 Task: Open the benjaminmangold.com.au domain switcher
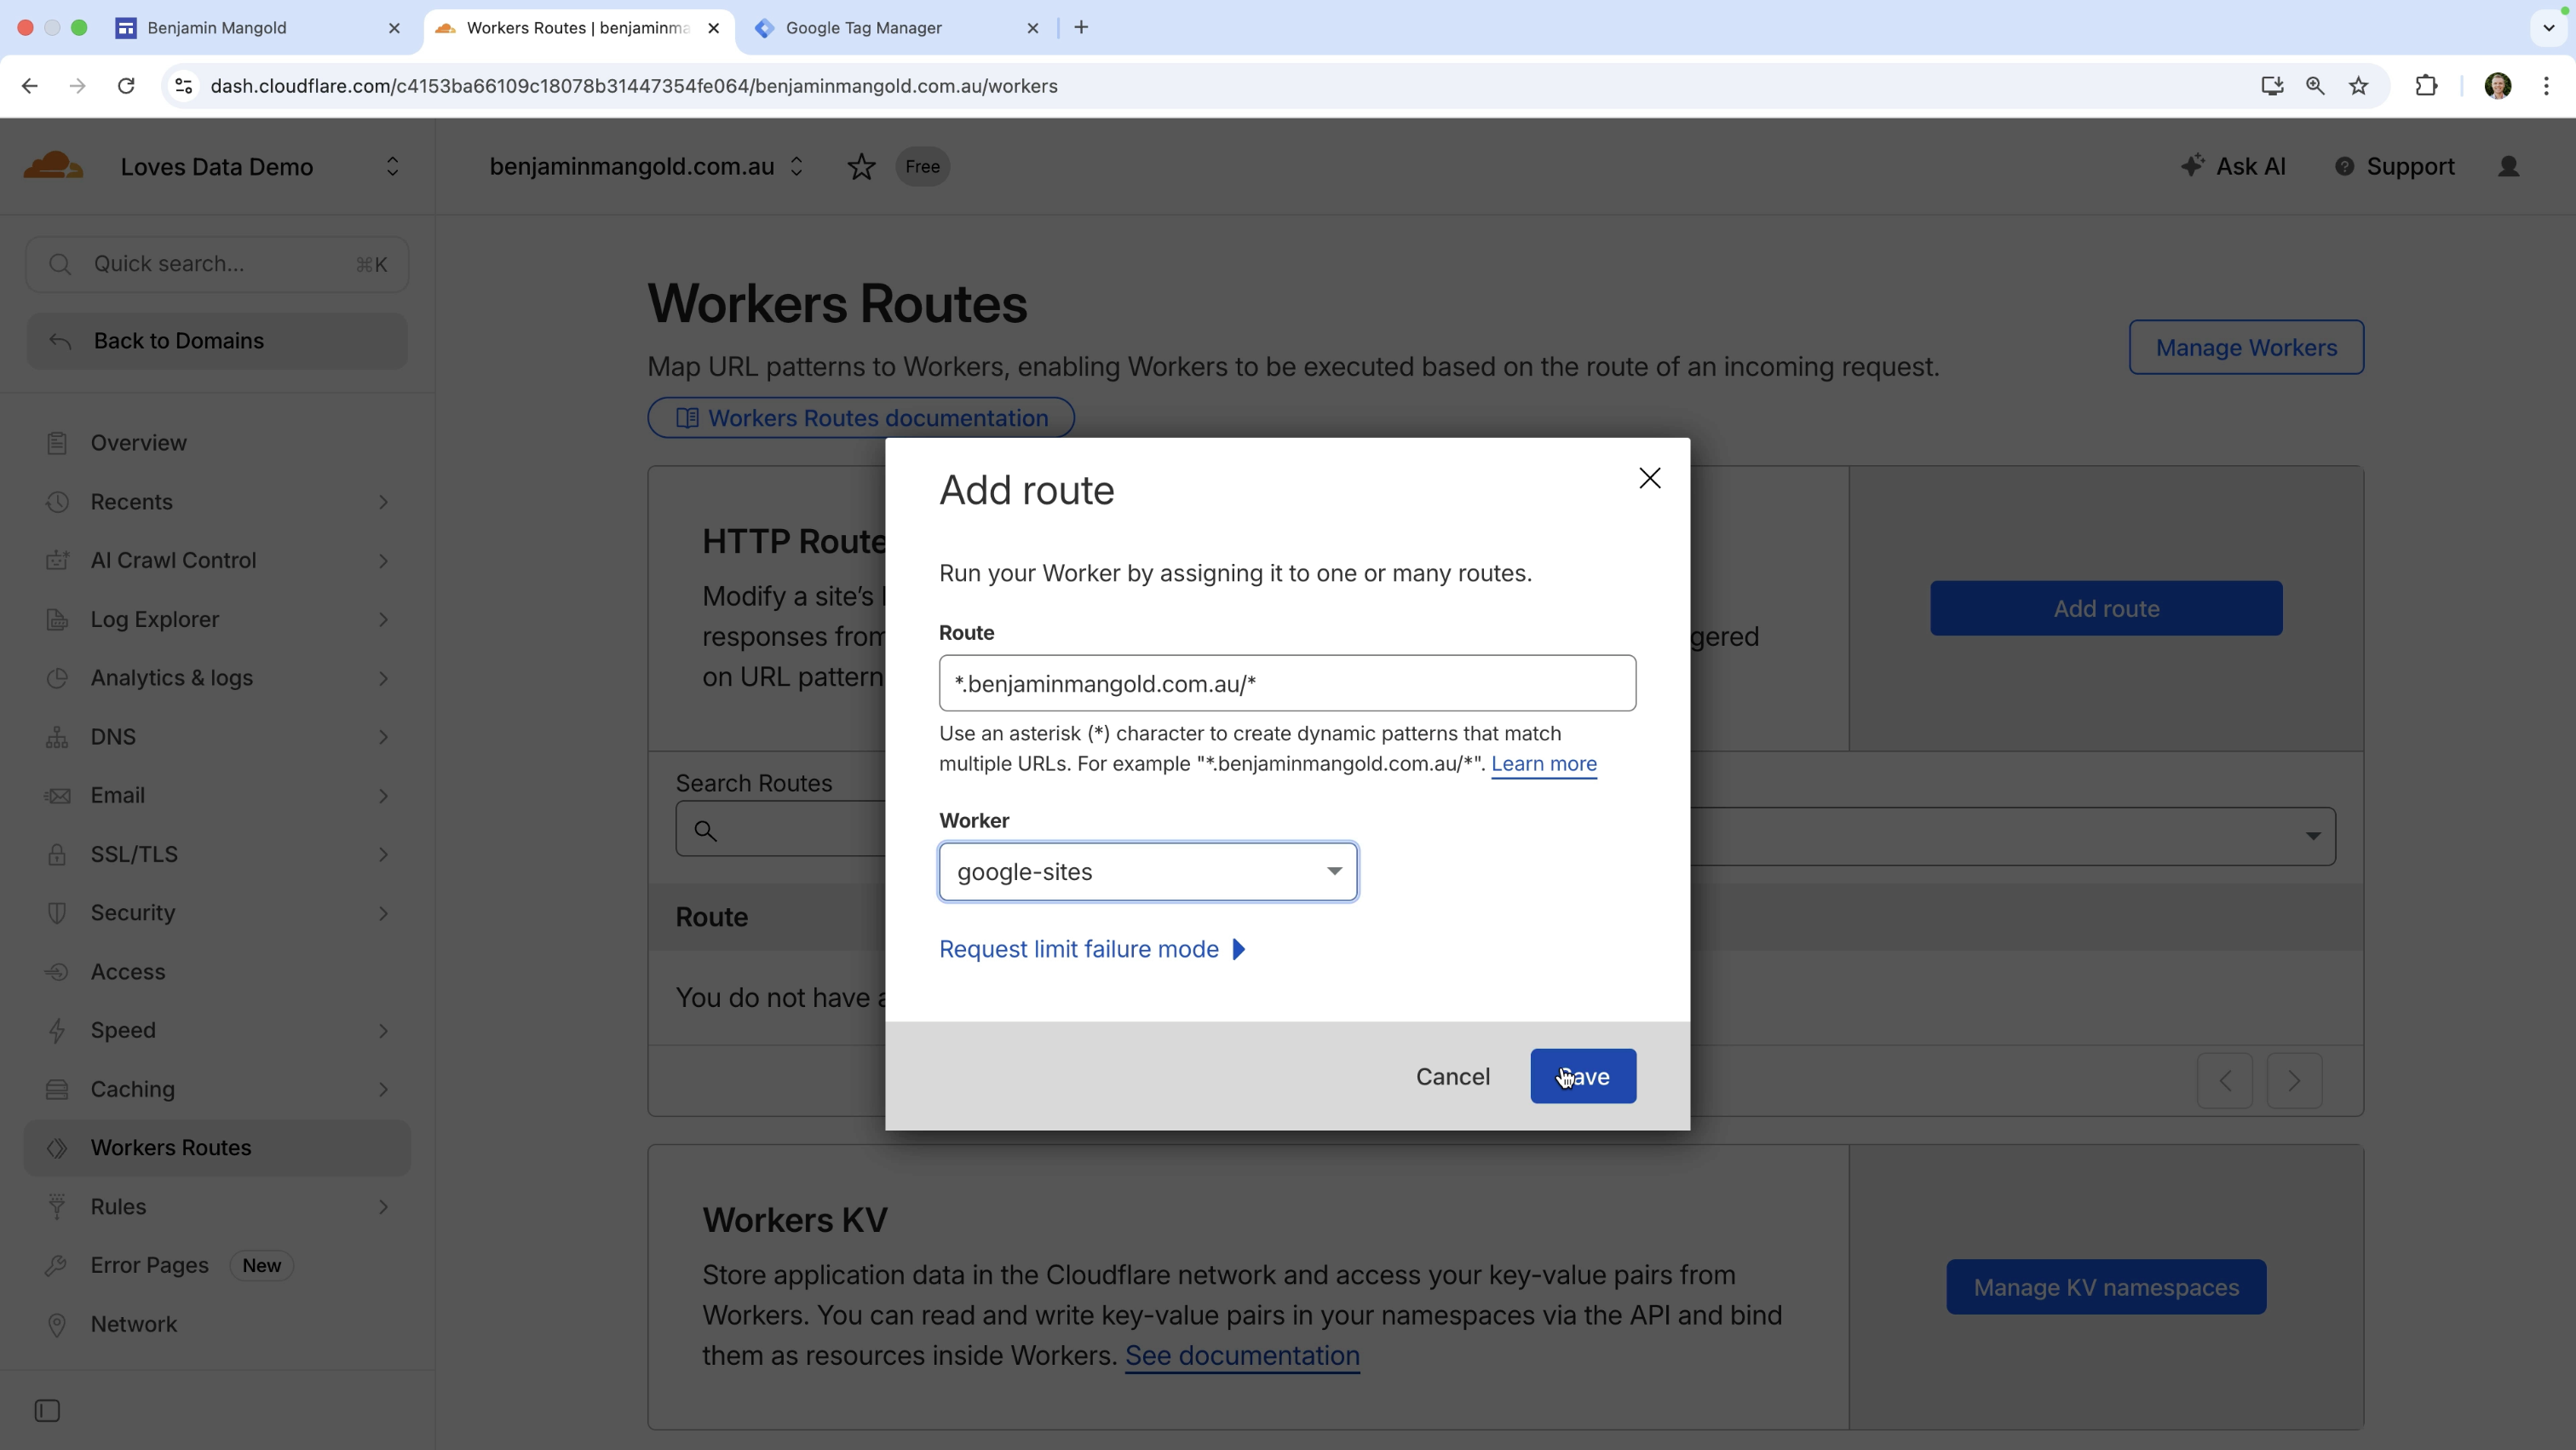pos(796,166)
